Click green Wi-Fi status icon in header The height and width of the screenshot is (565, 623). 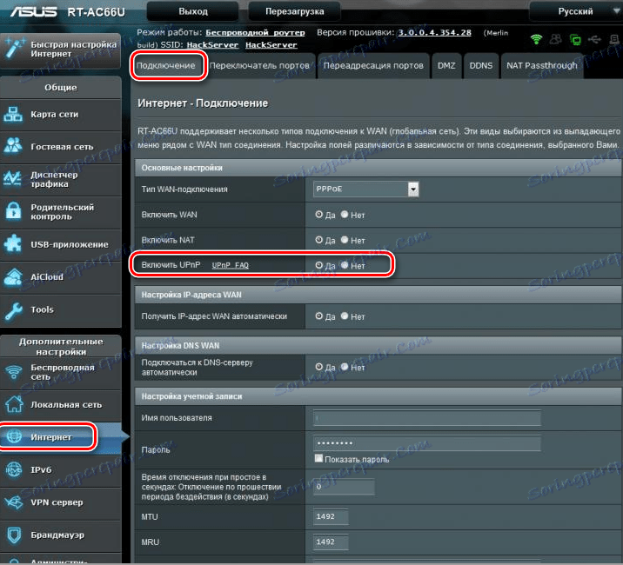click(536, 39)
